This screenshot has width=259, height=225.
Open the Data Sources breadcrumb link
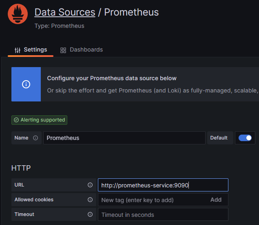click(x=65, y=12)
